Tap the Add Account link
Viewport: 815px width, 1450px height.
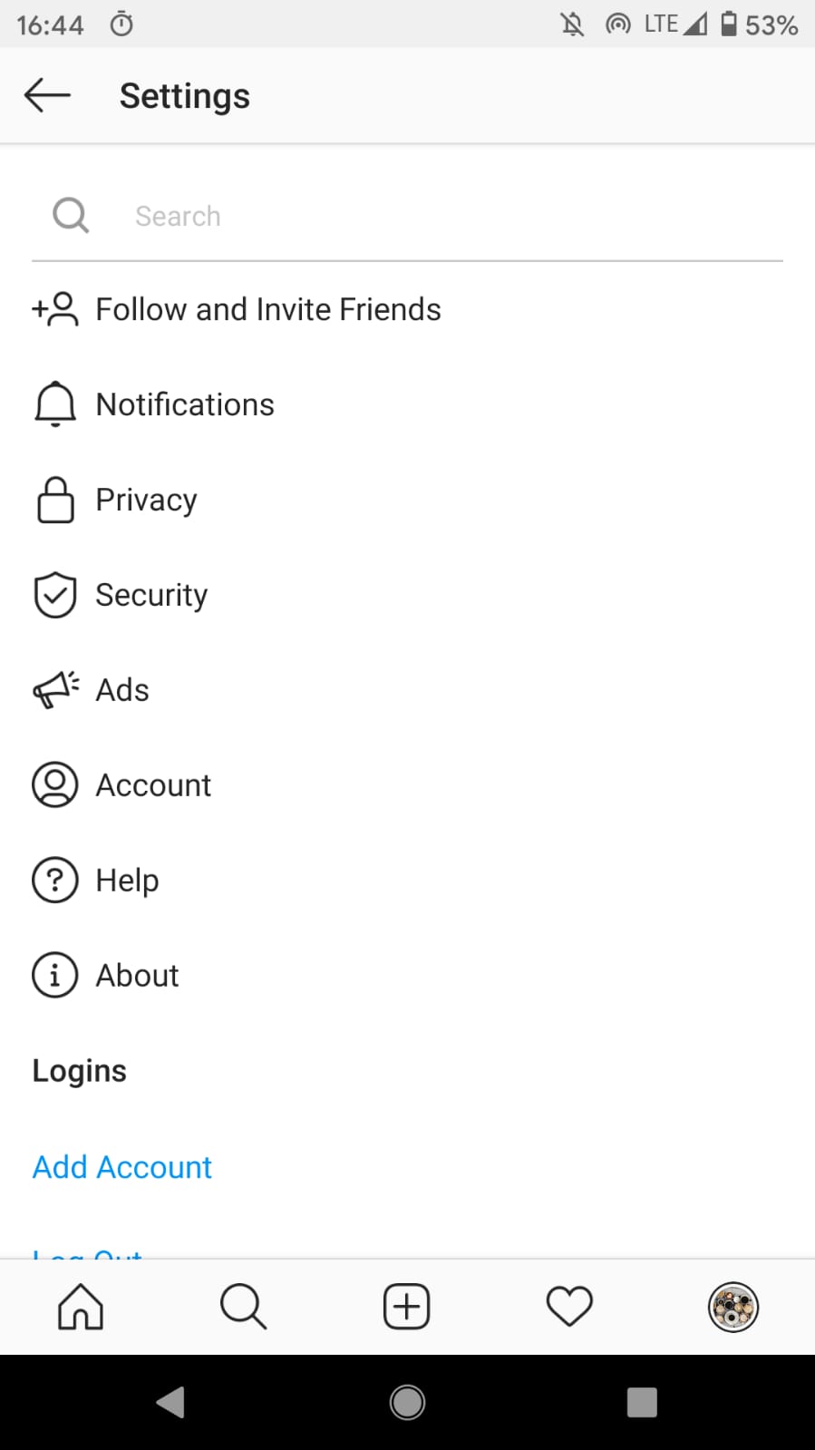[122, 1167]
